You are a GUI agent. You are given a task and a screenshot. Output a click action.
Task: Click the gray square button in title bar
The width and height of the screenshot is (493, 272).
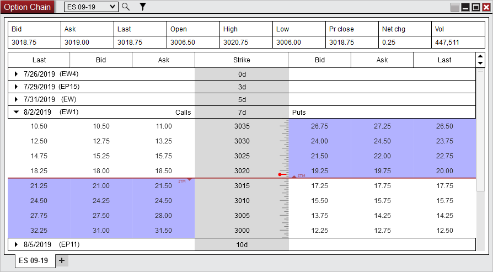click(x=455, y=7)
